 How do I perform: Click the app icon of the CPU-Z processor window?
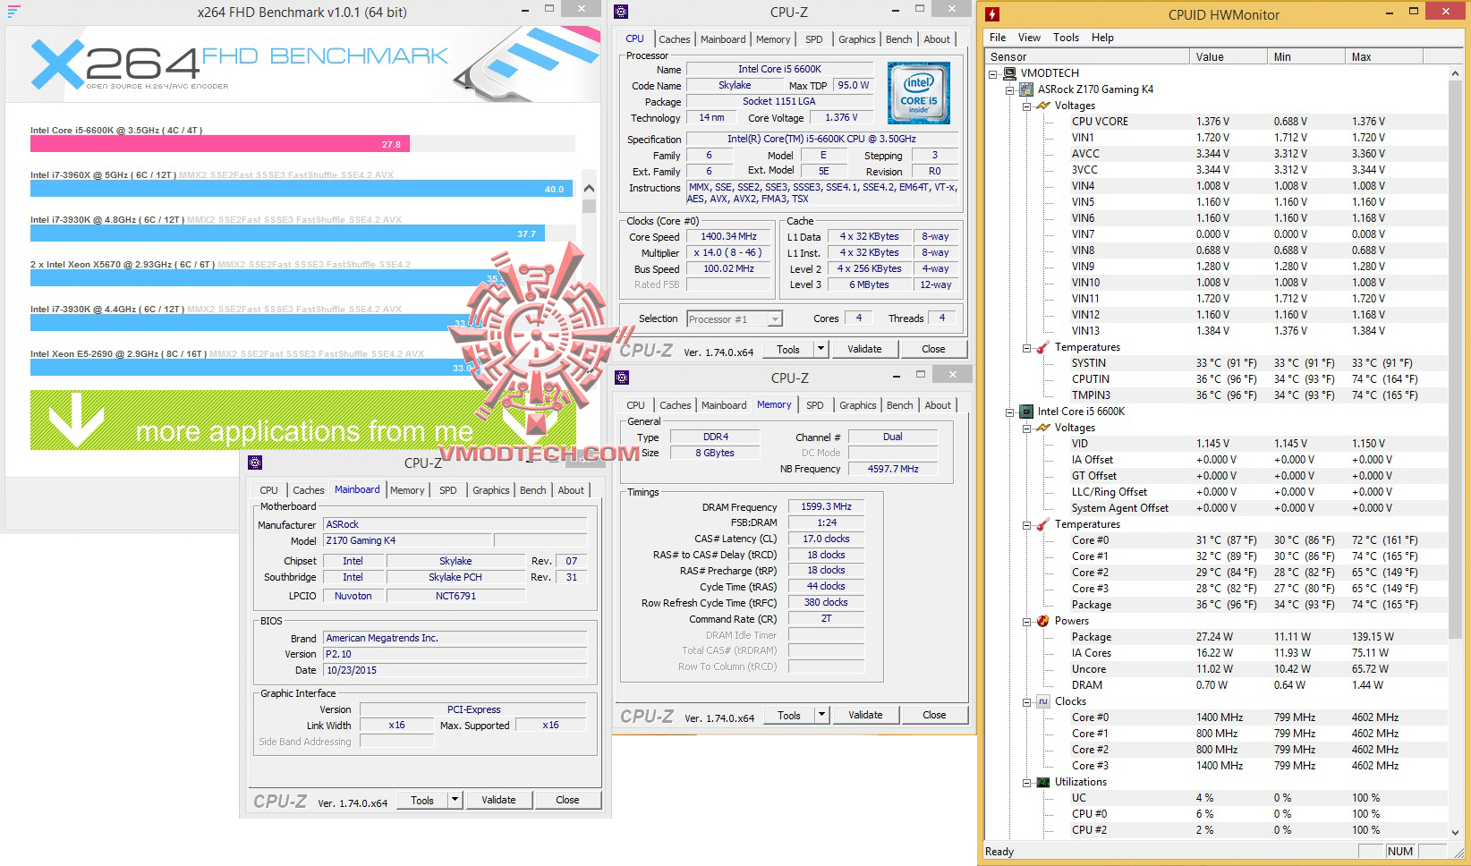coord(621,12)
